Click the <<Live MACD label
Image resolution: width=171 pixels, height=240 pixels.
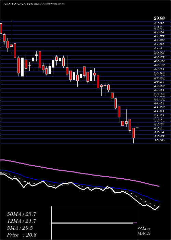point(144,231)
